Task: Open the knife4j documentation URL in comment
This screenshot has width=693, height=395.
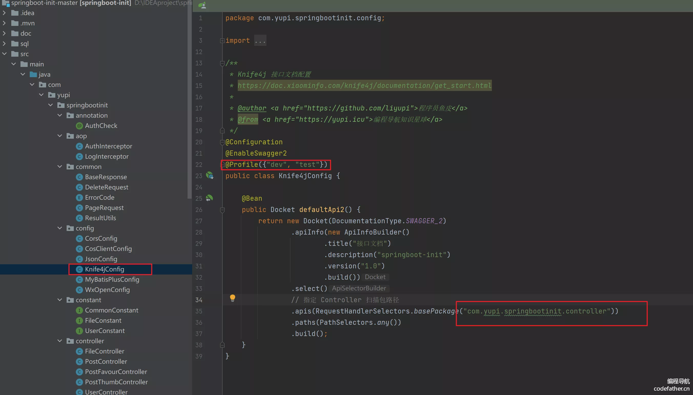Action: click(x=364, y=86)
